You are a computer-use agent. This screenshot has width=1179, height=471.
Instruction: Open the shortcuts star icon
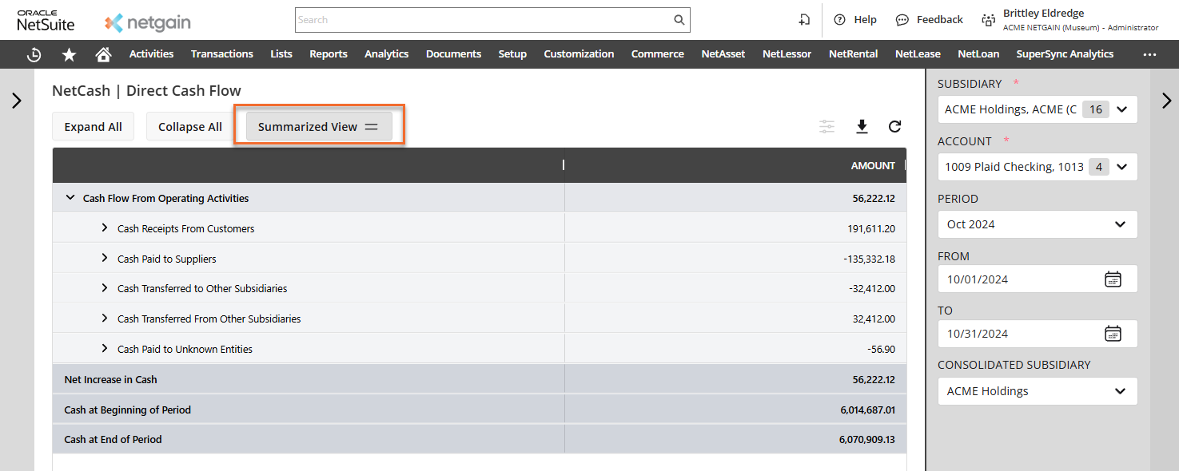click(x=70, y=54)
